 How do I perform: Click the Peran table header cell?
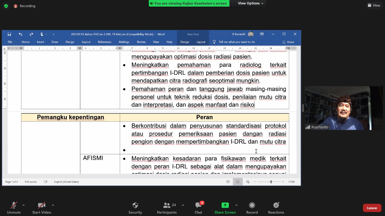205,117
